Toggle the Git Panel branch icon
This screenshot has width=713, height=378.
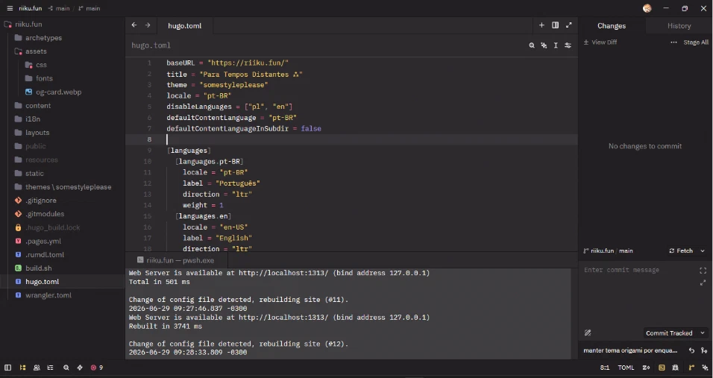[x=691, y=368]
